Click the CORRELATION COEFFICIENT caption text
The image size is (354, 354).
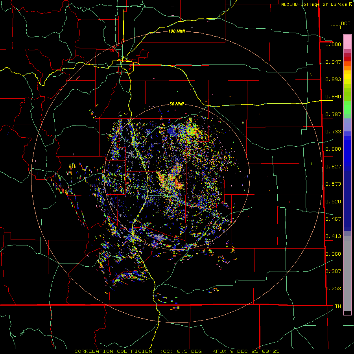[x=115, y=351]
